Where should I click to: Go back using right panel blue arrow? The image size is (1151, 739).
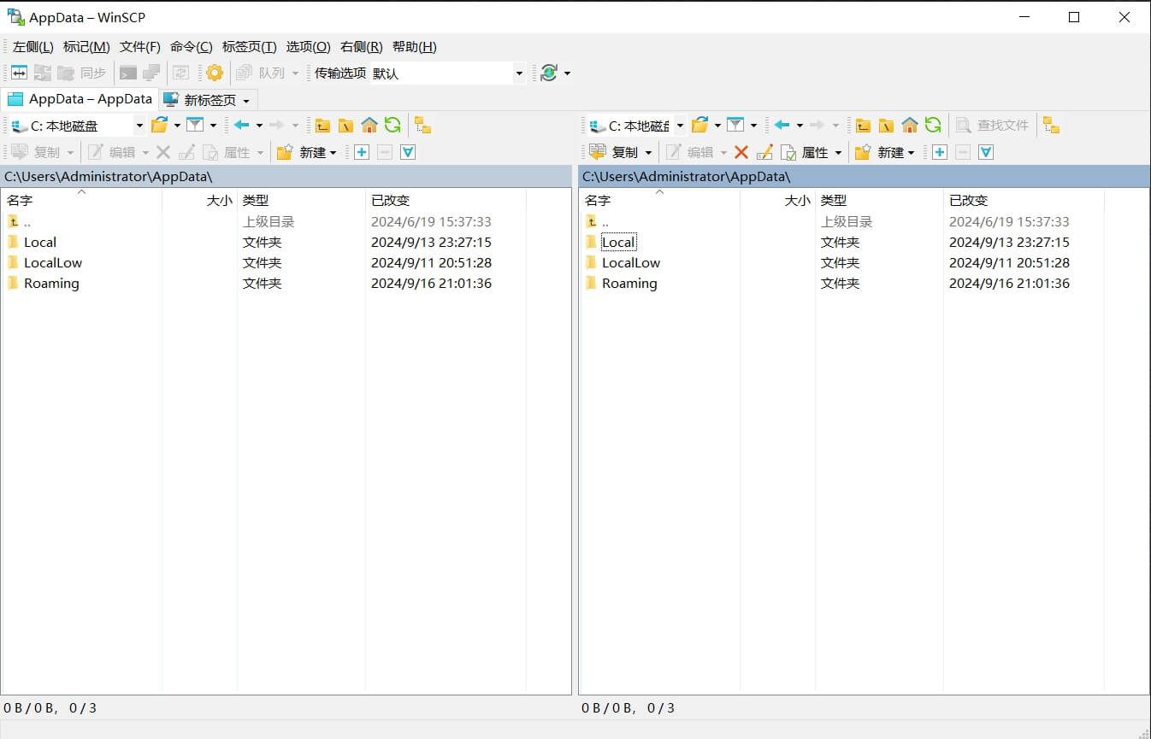point(782,126)
